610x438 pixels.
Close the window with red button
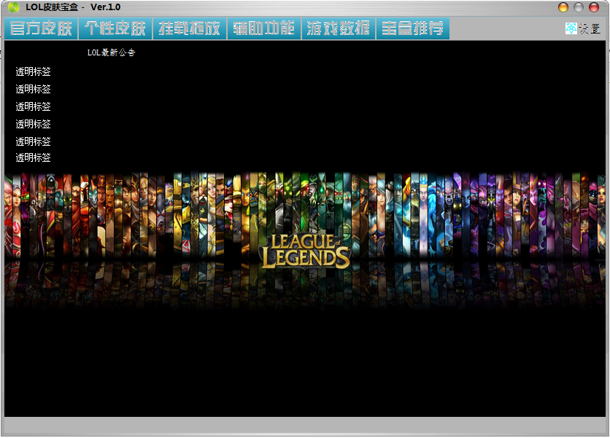[x=594, y=7]
